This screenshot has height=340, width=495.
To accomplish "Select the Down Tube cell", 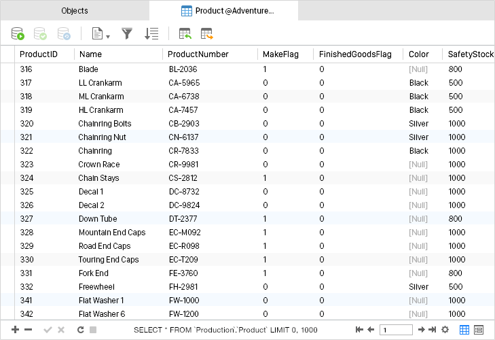I will pyautogui.click(x=98, y=219).
